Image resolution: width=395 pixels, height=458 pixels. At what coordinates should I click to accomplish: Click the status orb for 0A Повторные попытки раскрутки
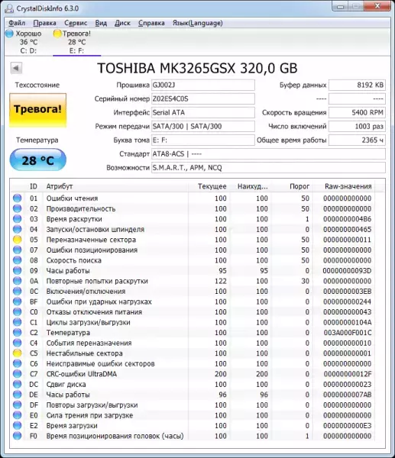click(18, 281)
